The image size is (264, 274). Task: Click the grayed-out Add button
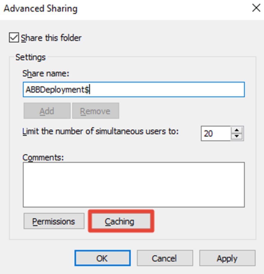pyautogui.click(x=47, y=111)
